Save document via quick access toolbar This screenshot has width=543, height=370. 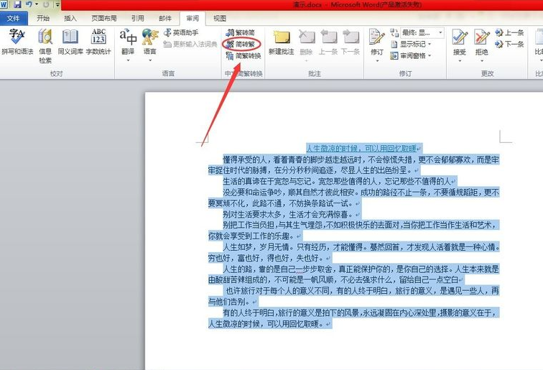tap(17, 4)
